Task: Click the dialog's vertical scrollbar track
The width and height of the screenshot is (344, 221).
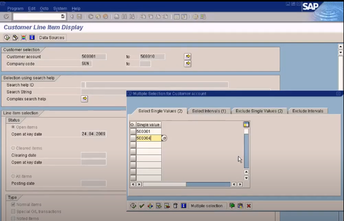Action: point(246,151)
